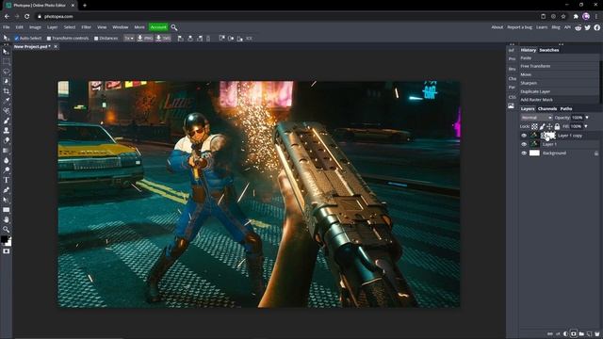This screenshot has height=339, width=603.
Task: Click the trash icon to delete the layer
Action: click(596, 334)
